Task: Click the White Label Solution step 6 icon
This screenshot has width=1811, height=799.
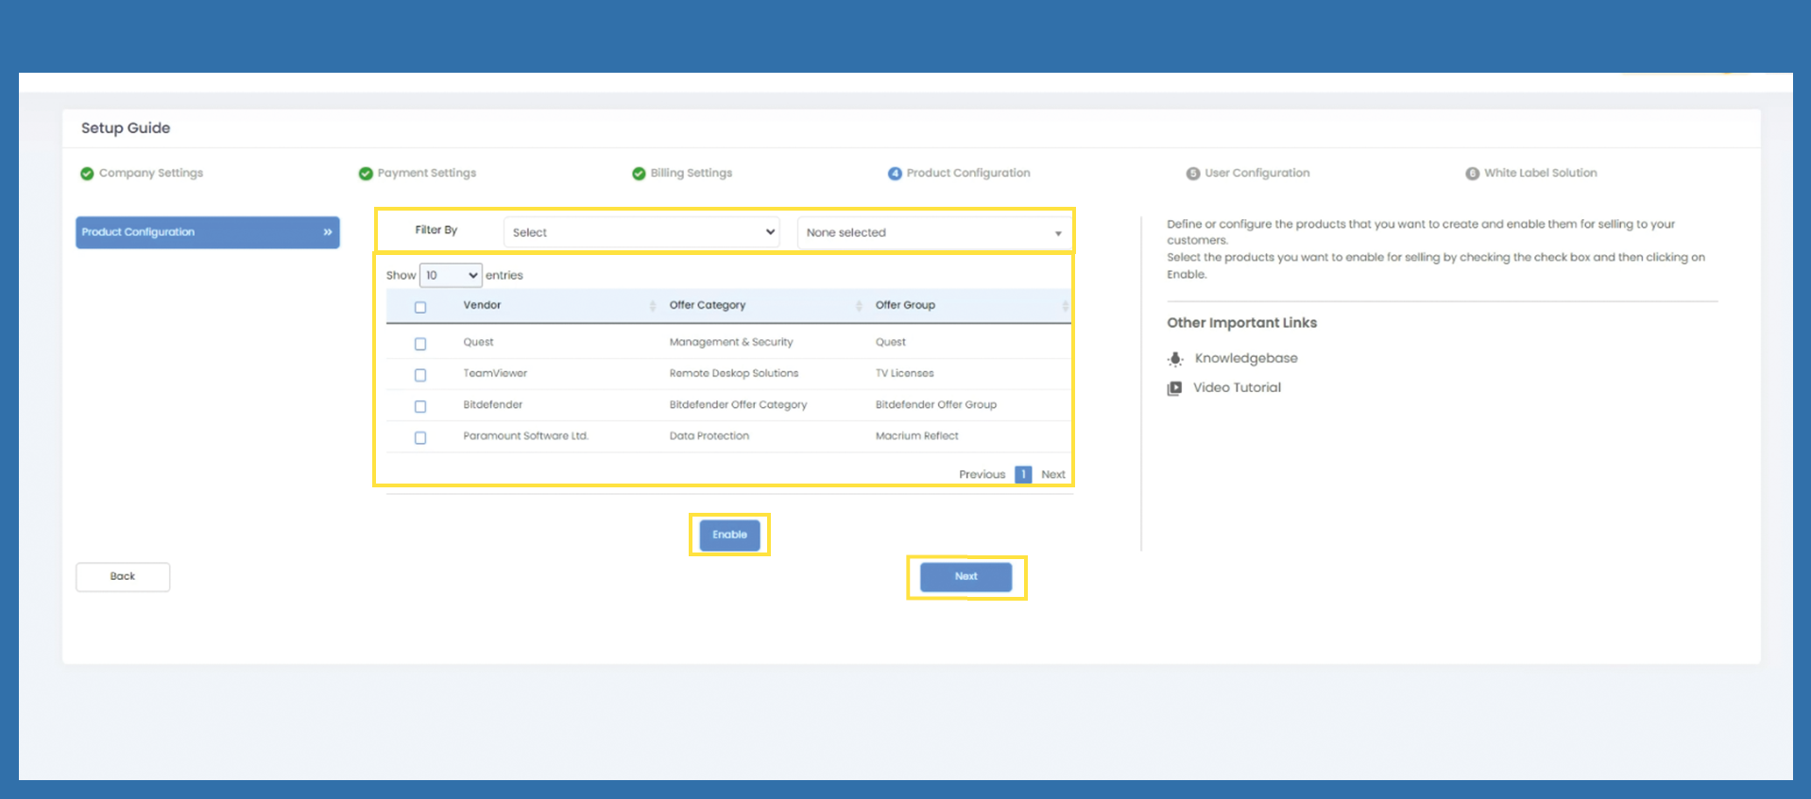Action: [x=1472, y=174]
